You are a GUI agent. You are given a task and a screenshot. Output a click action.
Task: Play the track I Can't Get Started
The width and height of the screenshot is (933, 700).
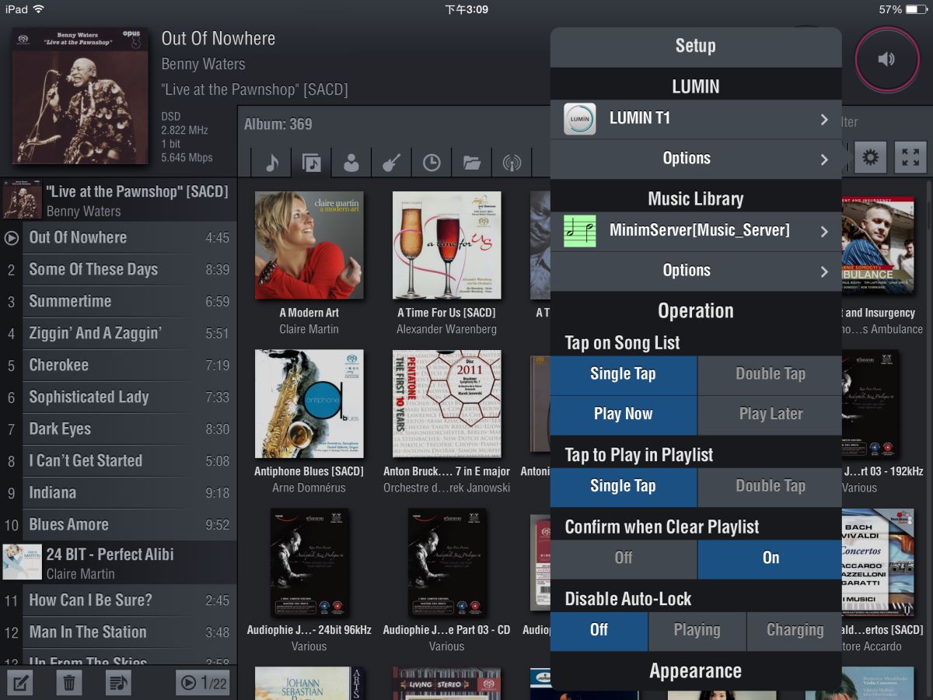coord(118,461)
